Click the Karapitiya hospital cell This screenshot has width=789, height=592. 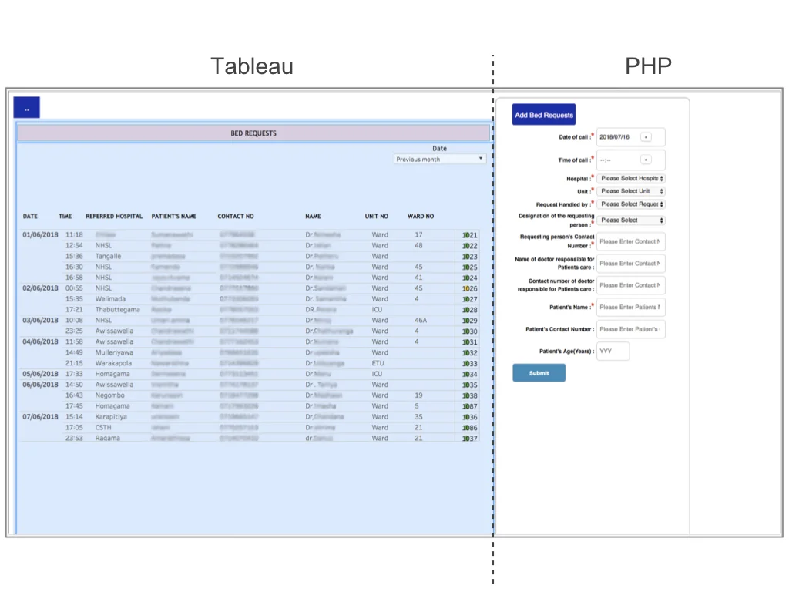(111, 416)
